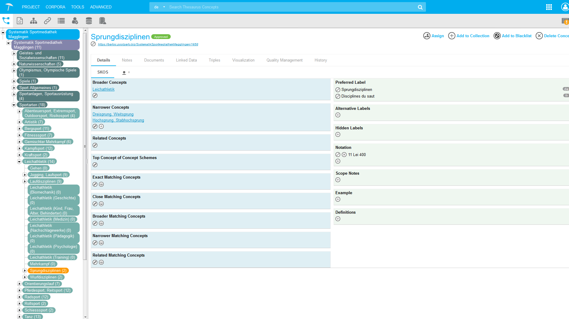This screenshot has height=319, width=569.
Task: Open the hierarchy tree view icon
Action: click(34, 21)
